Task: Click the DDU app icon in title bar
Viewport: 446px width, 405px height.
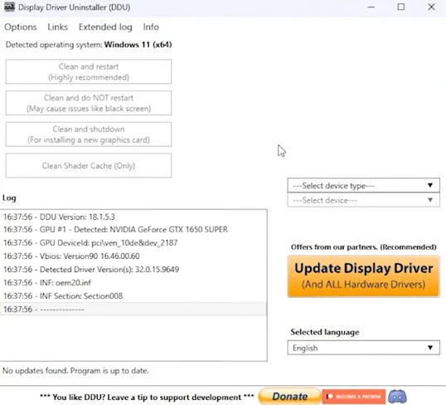Action: (x=9, y=7)
